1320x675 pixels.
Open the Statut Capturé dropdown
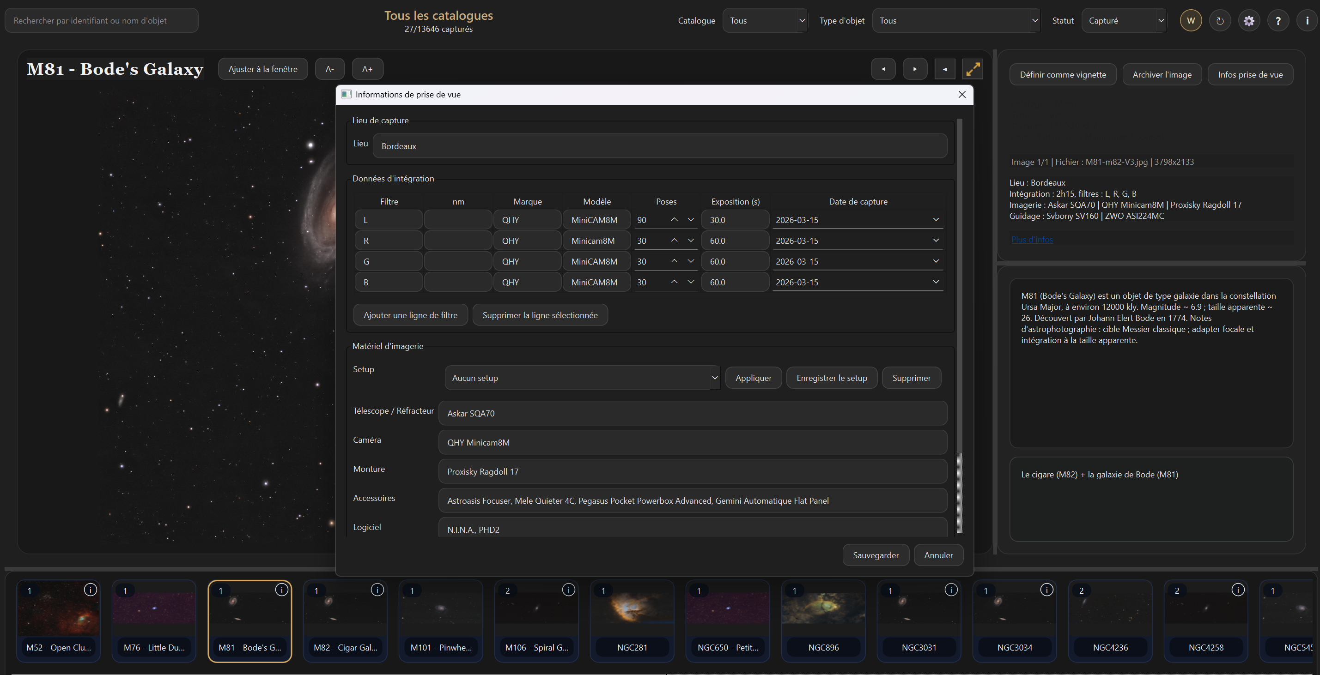1124,20
